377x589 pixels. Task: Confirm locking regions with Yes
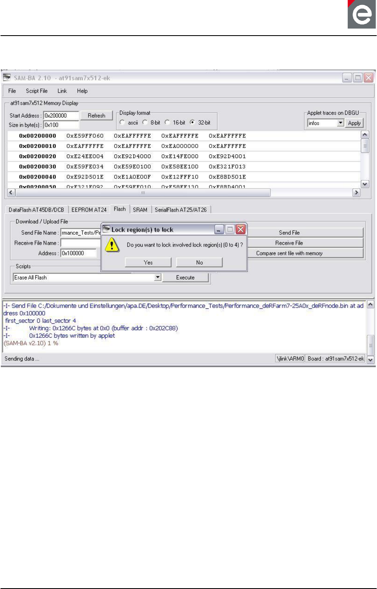[x=148, y=262]
